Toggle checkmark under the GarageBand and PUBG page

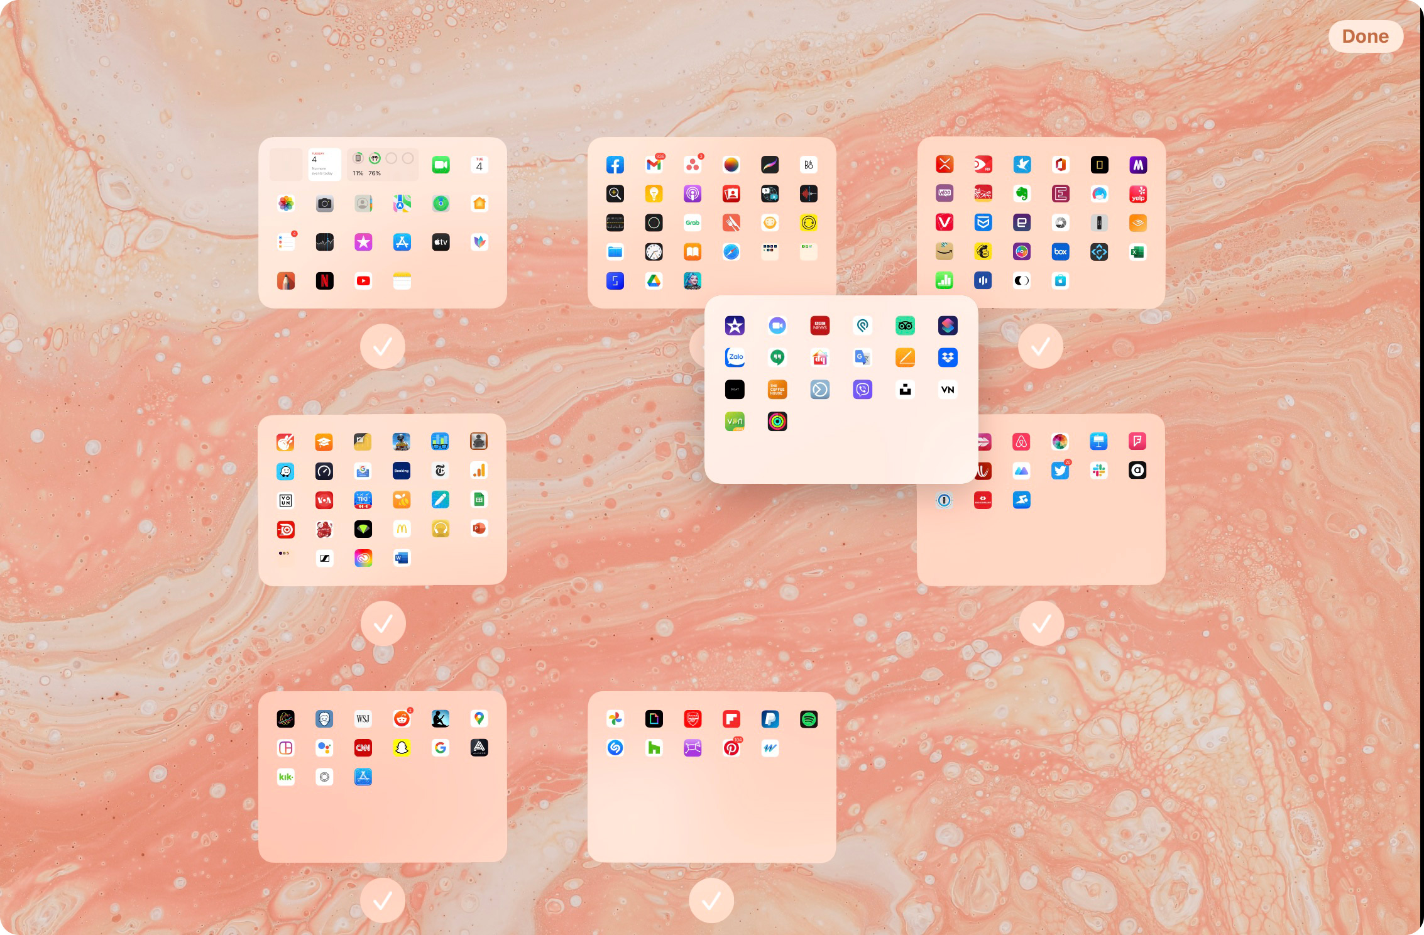tap(383, 623)
